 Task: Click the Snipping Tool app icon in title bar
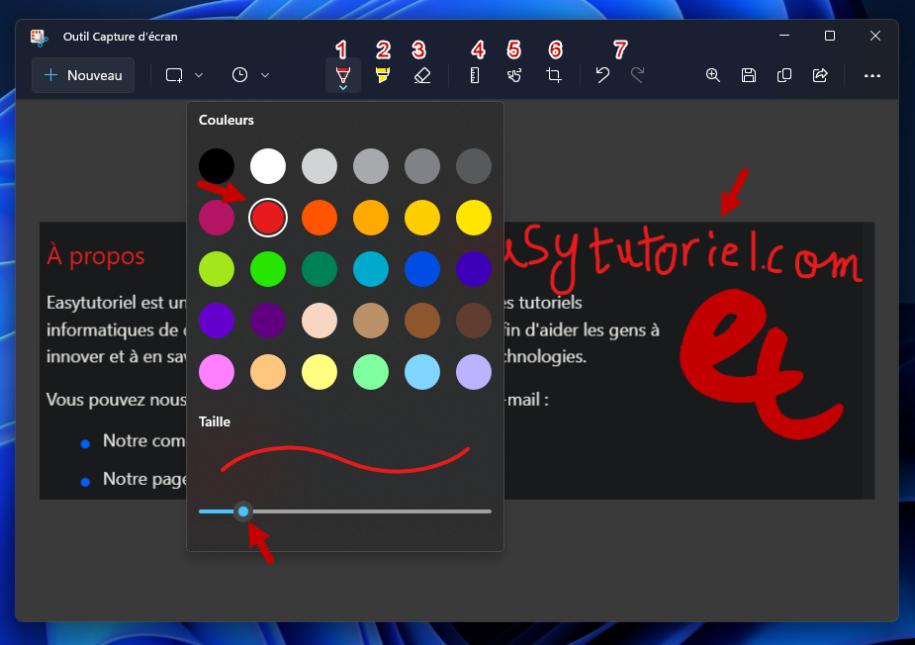coord(40,37)
